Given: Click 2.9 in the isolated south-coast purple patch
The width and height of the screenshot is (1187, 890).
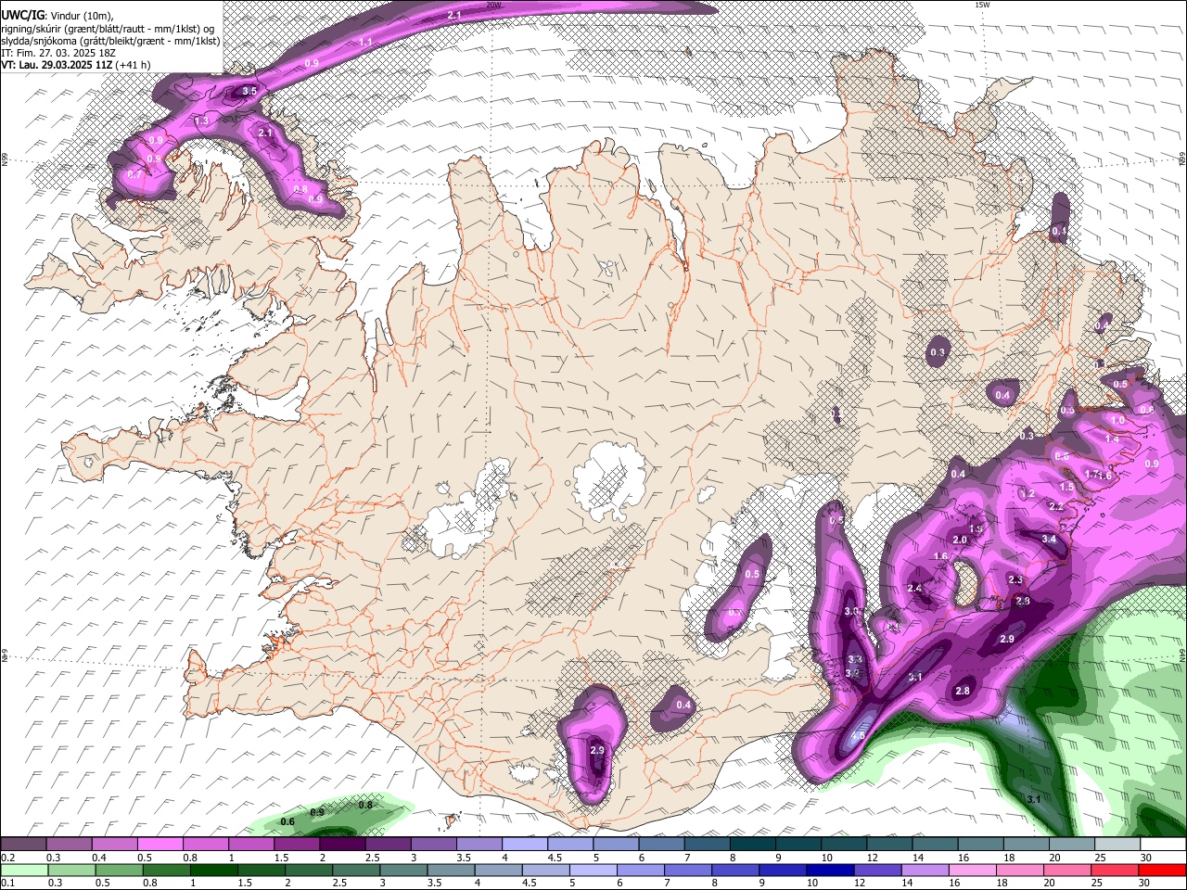Looking at the screenshot, I should pyautogui.click(x=597, y=750).
